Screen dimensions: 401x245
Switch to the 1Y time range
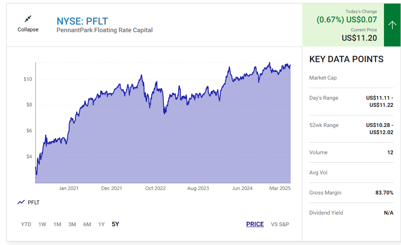pyautogui.click(x=101, y=224)
